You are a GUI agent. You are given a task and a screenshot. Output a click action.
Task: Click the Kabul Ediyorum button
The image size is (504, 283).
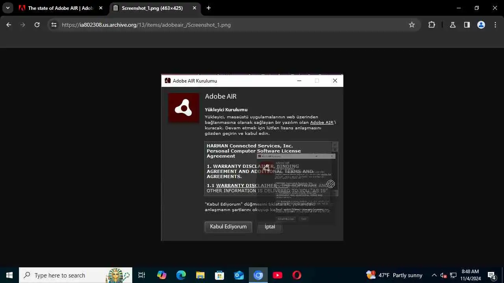pyautogui.click(x=228, y=227)
